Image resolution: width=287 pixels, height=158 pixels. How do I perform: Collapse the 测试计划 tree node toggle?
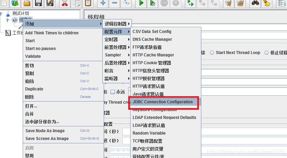click(1, 14)
